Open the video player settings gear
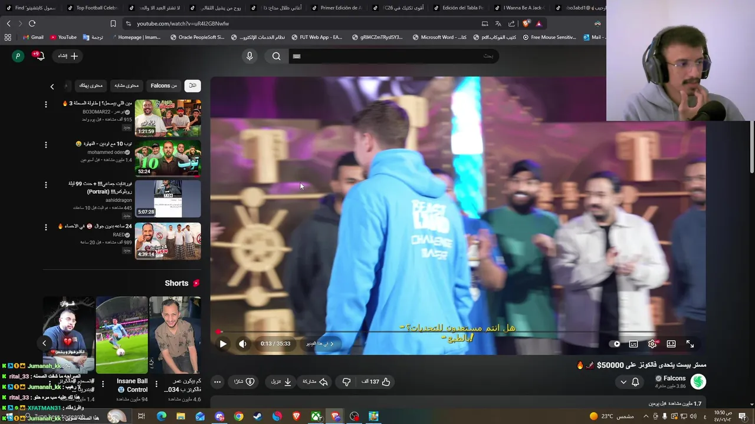This screenshot has width=755, height=424. point(652,344)
